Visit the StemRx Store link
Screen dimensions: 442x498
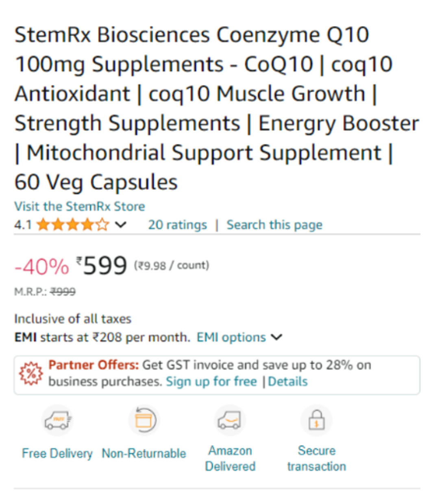80,206
